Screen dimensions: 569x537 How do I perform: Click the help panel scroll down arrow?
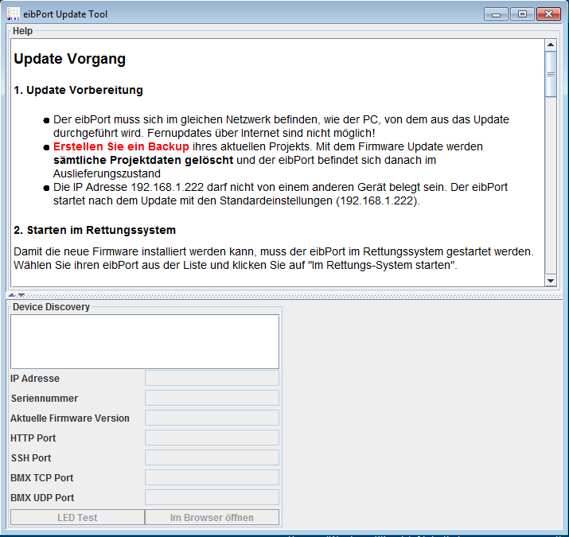551,280
